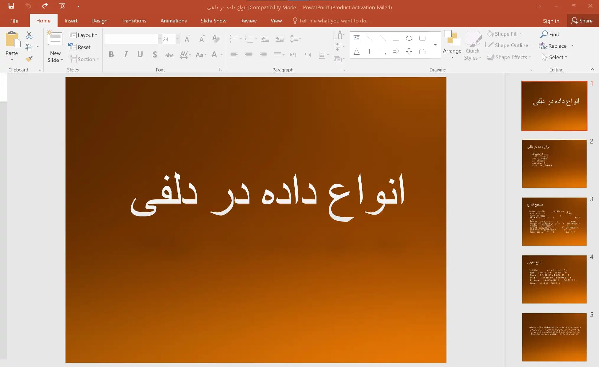Open the Change Case Aa dropdown
Viewport: 599px width, 367px height.
tap(201, 55)
